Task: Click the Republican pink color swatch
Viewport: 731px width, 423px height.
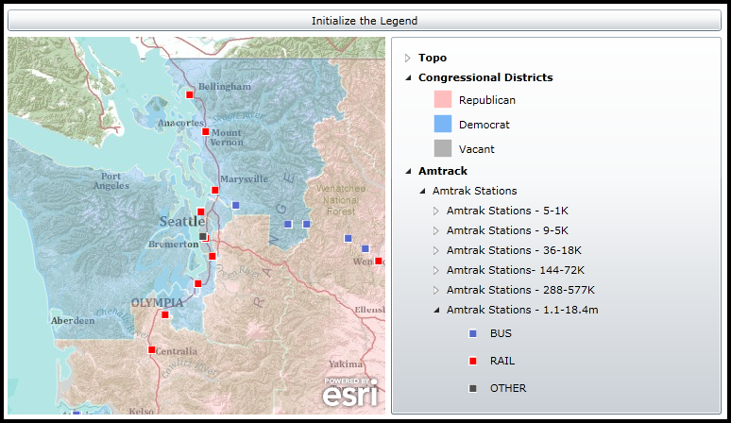Action: [x=443, y=99]
